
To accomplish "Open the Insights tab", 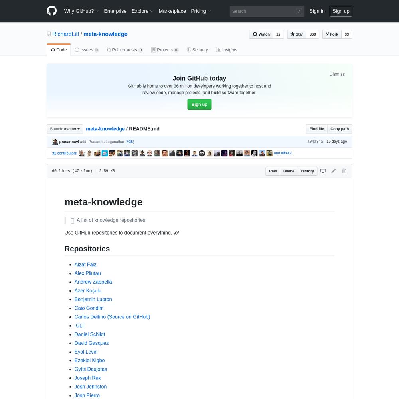I will click(x=227, y=50).
